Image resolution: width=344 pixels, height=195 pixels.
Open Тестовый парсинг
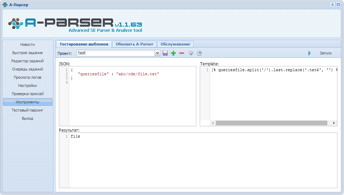28,110
